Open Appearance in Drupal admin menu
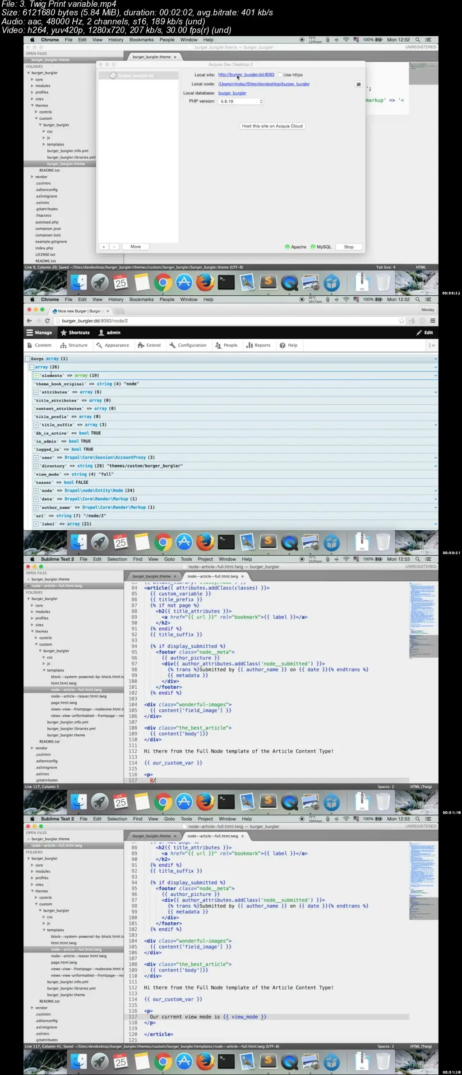Image resolution: width=462 pixels, height=1075 pixels. pos(113,345)
